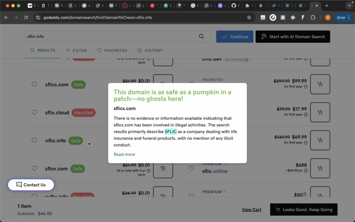
Task: Click the browser address bar URL
Action: [x=98, y=18]
